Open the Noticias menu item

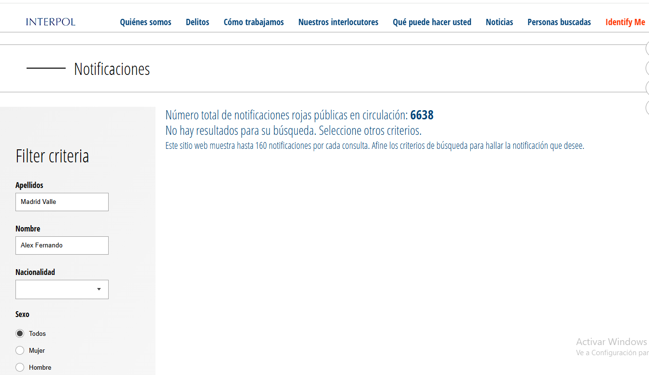click(x=499, y=22)
